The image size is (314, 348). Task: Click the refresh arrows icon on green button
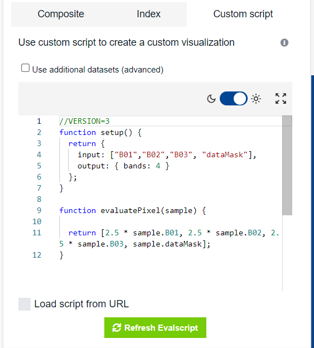pyautogui.click(x=117, y=328)
